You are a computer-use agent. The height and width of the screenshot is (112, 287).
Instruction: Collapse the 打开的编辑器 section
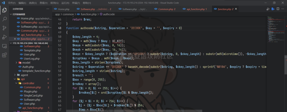click(31, 14)
